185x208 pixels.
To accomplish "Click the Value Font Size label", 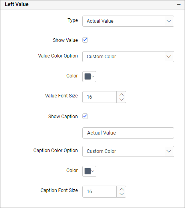I will pyautogui.click(x=62, y=96).
